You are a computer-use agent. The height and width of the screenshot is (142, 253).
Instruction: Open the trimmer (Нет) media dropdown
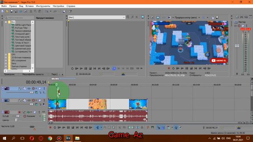pyautogui.click(x=124, y=17)
